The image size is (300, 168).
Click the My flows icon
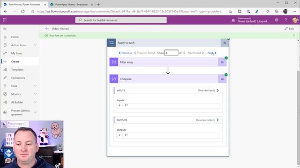point(5,53)
